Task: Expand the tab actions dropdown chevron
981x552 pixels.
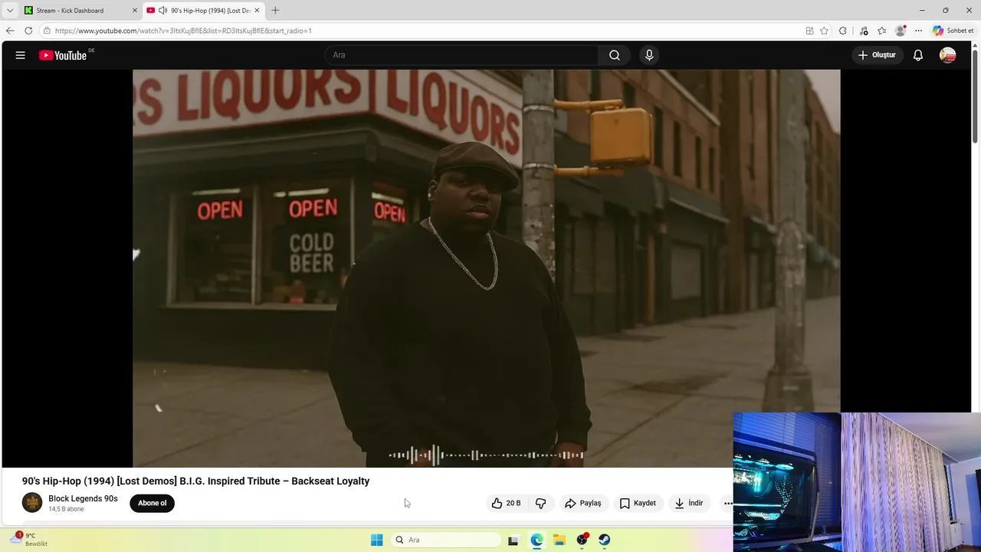Action: 10,10
